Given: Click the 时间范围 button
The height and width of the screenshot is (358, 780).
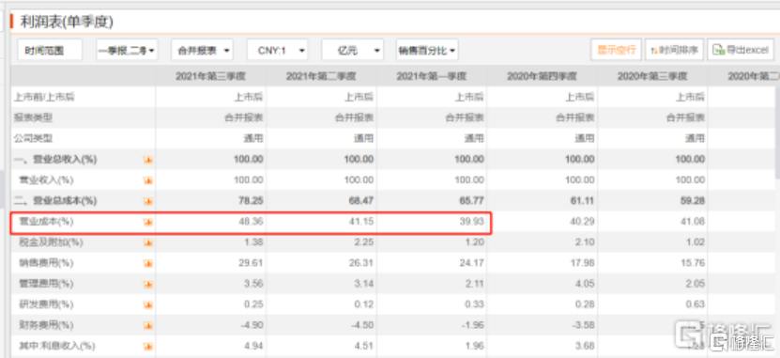Looking at the screenshot, I should [50, 50].
